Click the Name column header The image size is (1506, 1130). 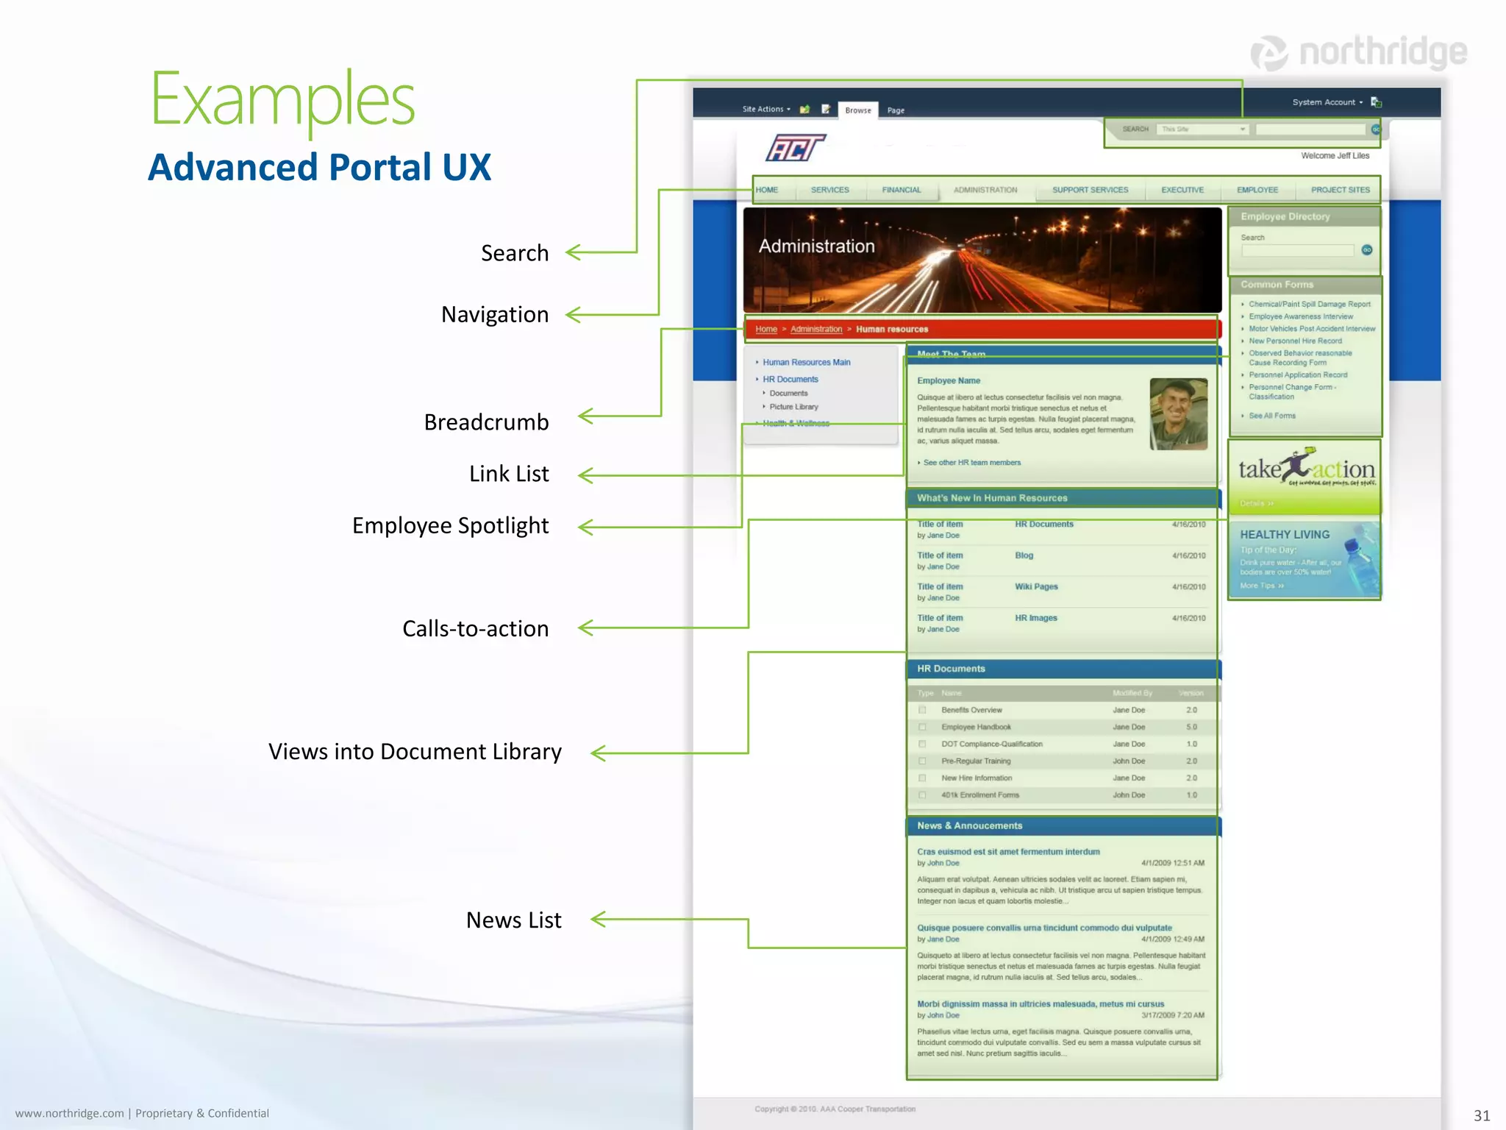coord(951,693)
